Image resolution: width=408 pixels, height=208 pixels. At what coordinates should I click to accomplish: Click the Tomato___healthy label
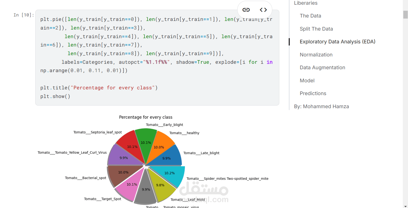184,133
